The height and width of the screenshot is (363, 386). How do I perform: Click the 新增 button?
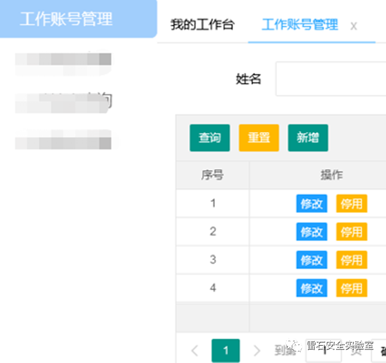[308, 138]
